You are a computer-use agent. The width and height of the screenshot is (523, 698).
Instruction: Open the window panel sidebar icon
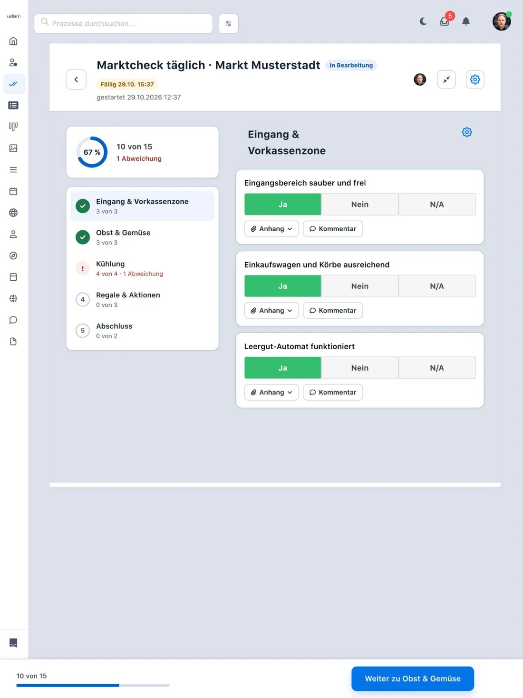click(13, 277)
